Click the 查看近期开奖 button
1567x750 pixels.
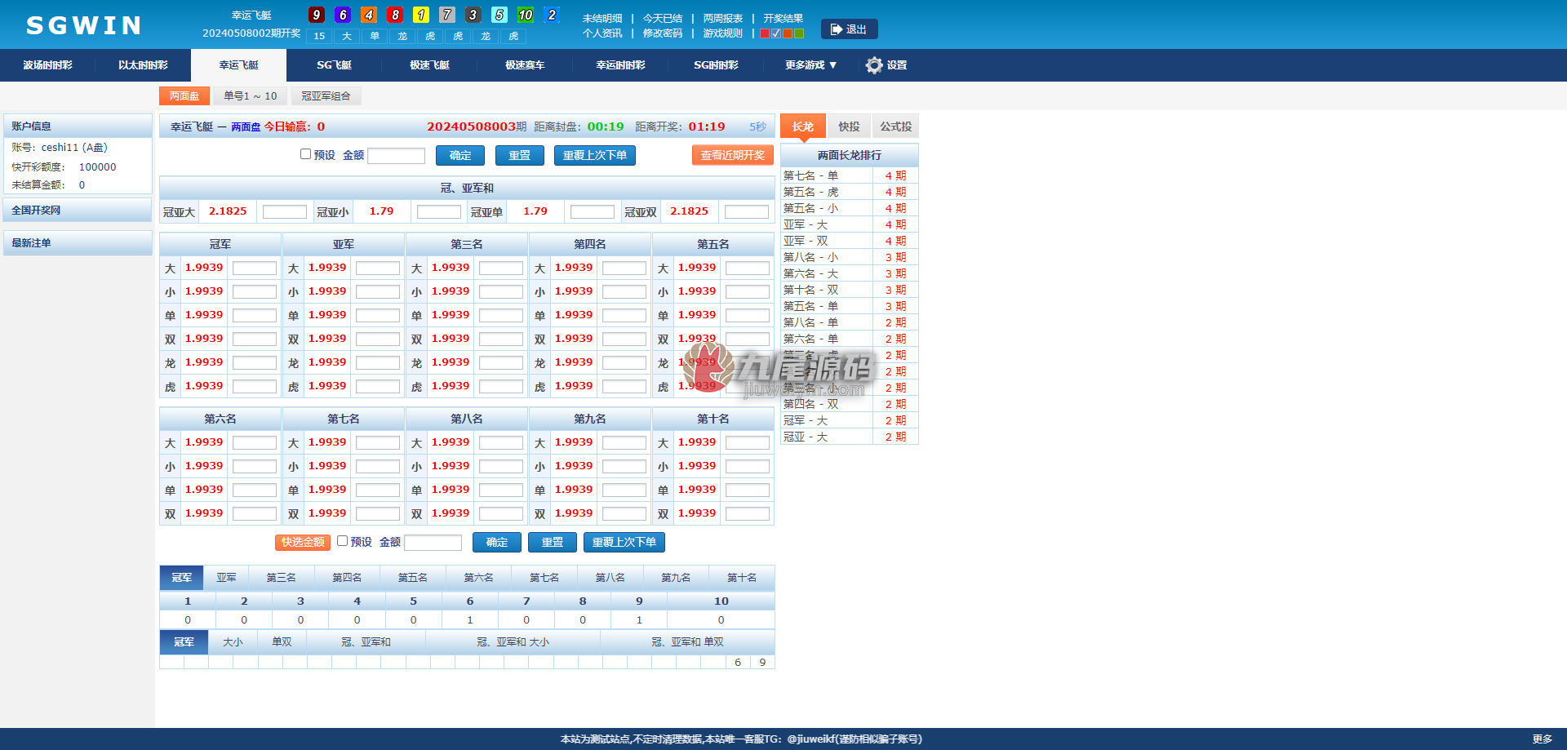click(732, 155)
